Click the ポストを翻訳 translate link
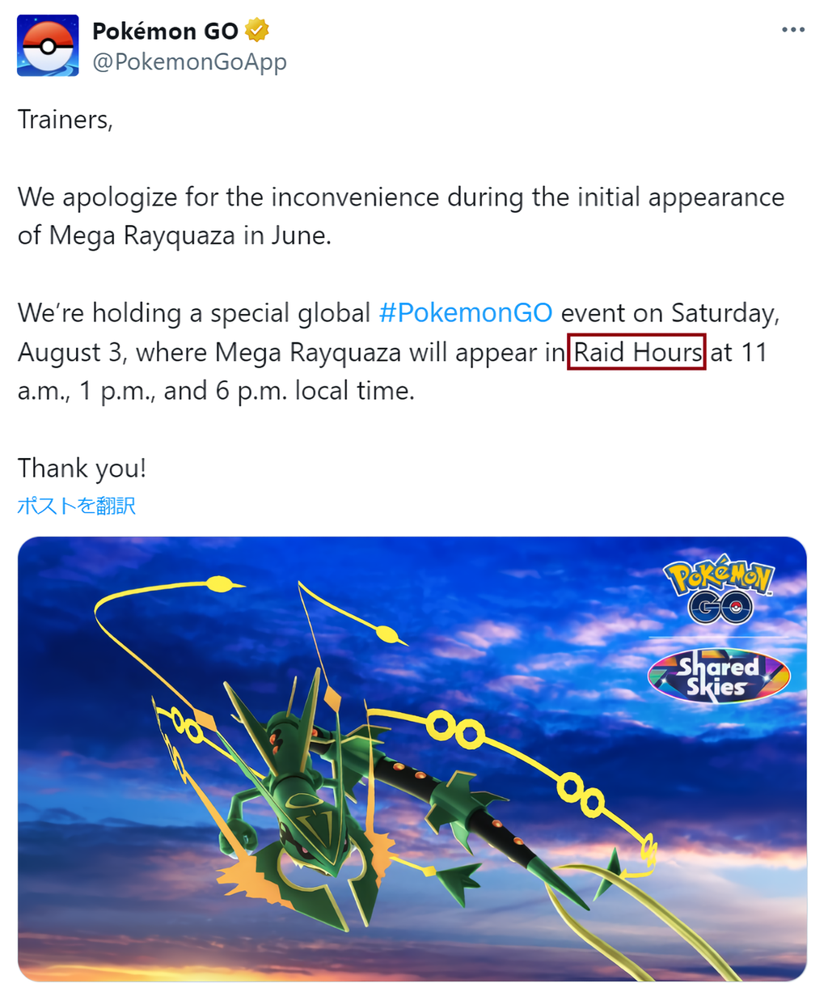 (x=76, y=506)
